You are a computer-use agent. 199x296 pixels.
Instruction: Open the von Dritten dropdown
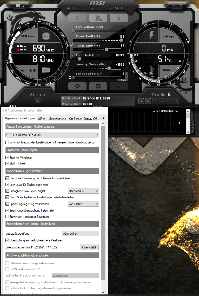click(83, 204)
